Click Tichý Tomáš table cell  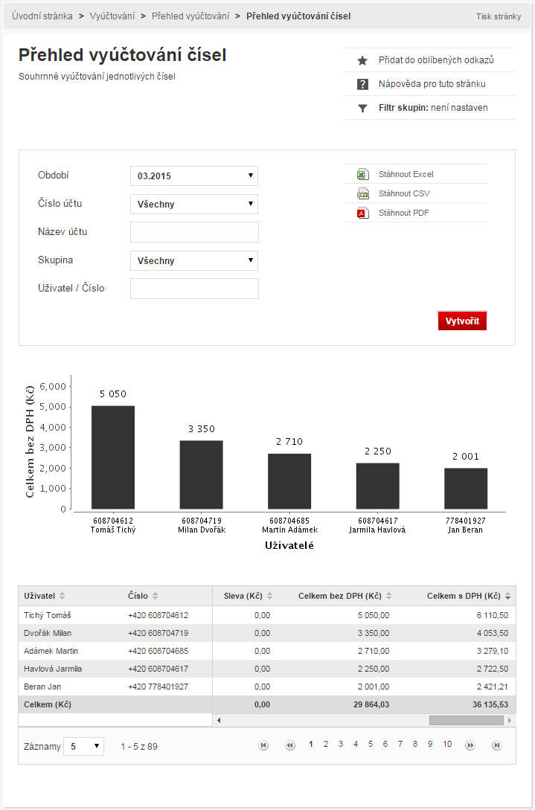48,615
